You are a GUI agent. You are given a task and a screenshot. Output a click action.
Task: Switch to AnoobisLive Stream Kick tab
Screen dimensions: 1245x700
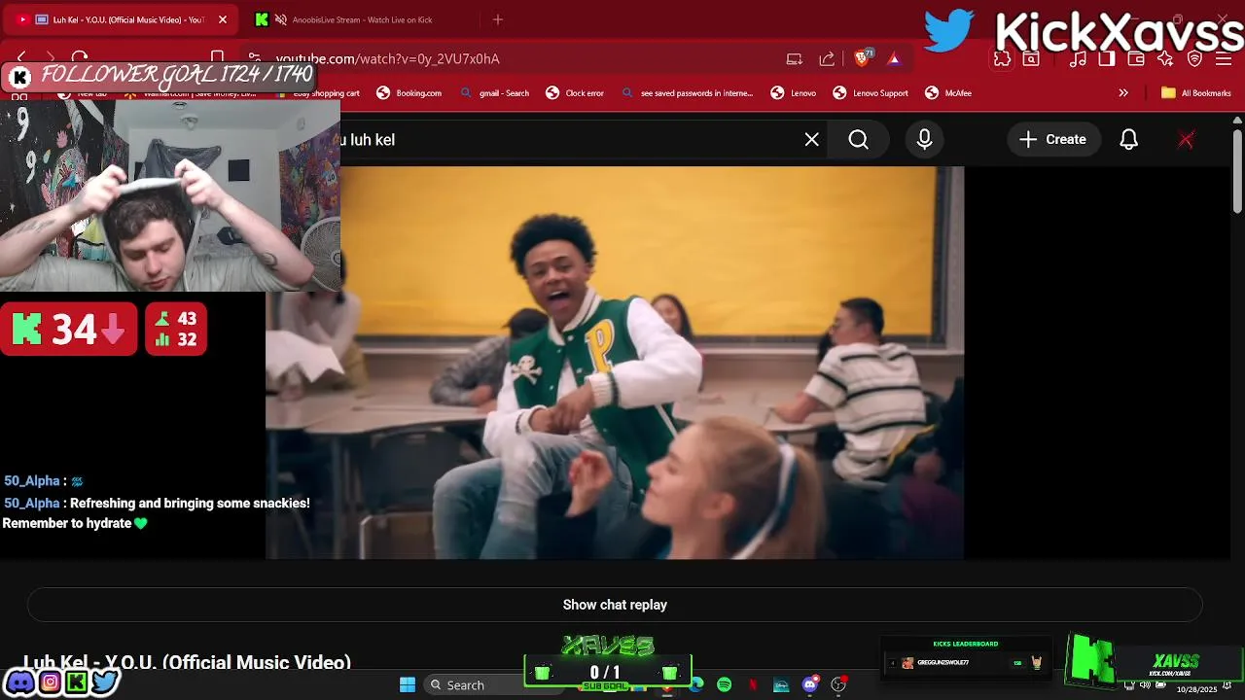coord(362,19)
